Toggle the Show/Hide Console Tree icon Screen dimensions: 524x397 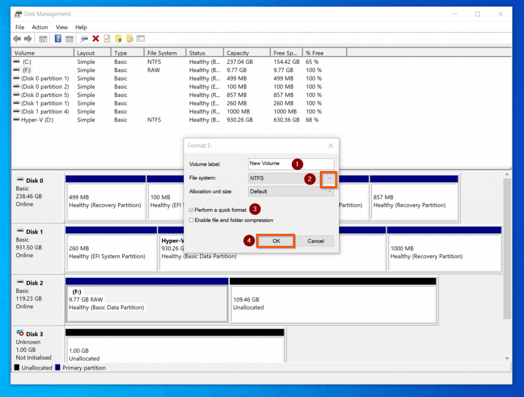point(43,38)
